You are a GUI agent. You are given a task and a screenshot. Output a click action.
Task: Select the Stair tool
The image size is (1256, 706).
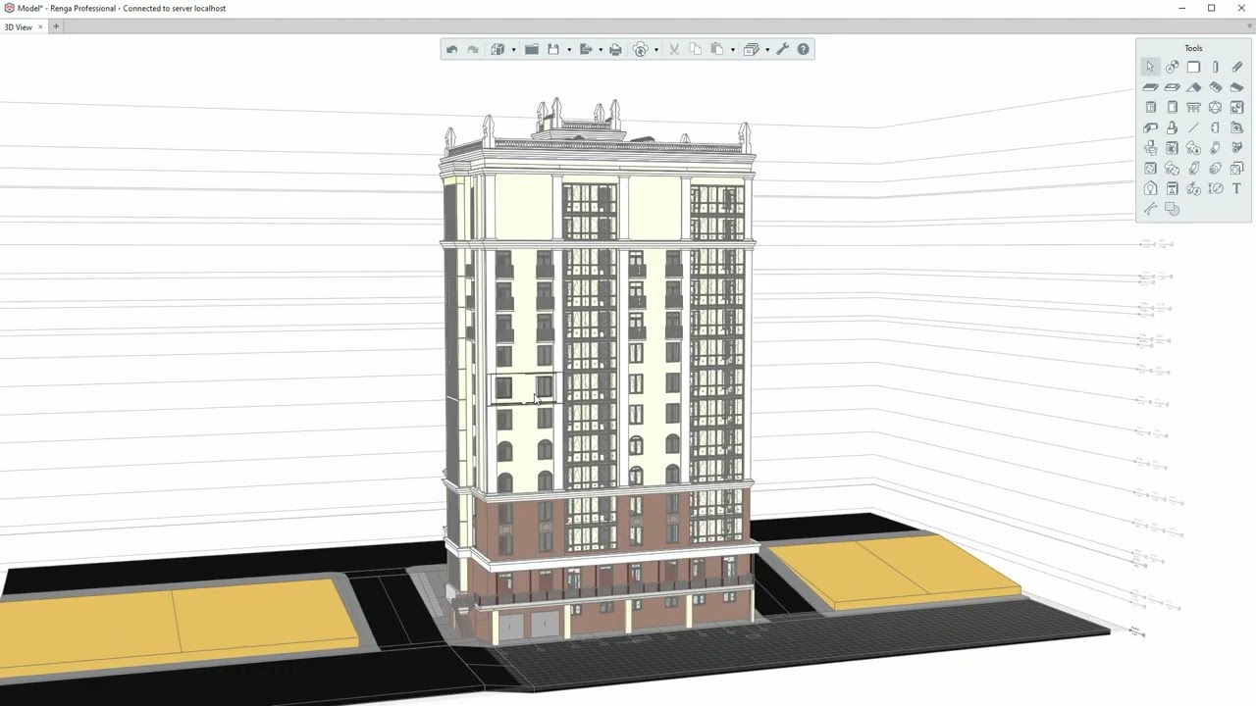(1215, 87)
